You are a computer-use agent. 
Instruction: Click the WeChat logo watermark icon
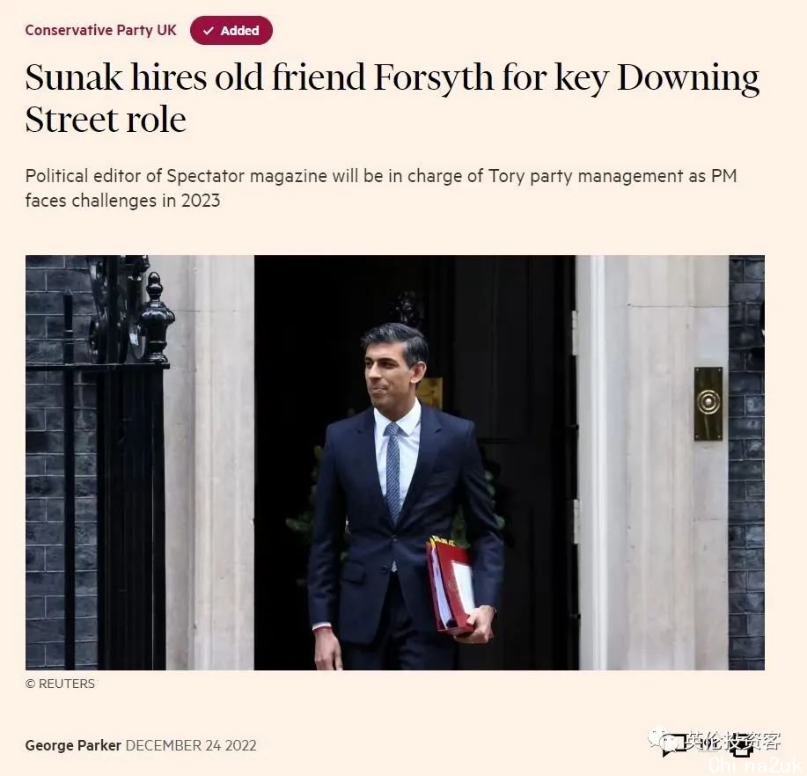point(666,741)
